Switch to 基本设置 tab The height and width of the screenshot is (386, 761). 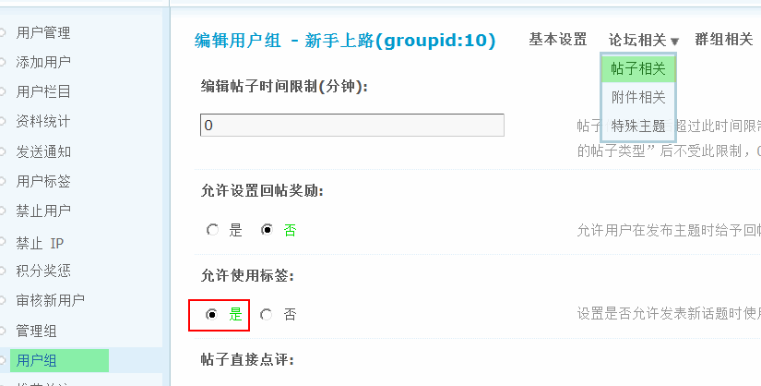pyautogui.click(x=558, y=40)
